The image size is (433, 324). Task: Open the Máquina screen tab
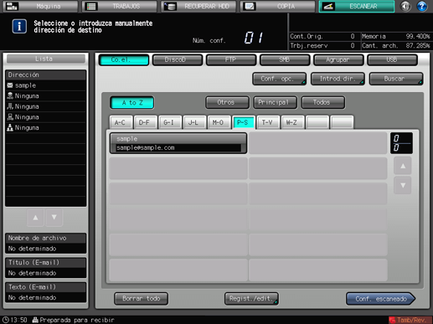click(40, 7)
